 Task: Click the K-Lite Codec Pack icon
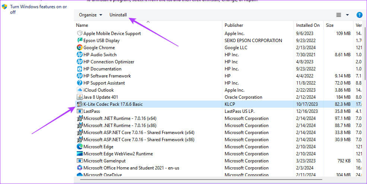tap(80, 104)
